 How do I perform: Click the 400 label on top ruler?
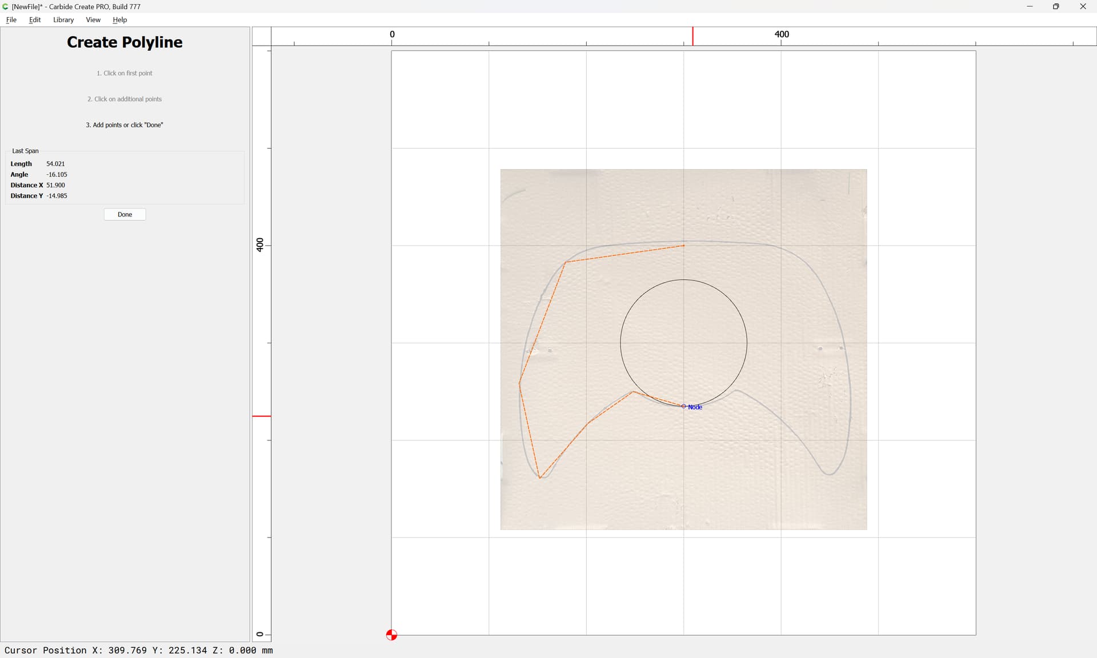[782, 34]
